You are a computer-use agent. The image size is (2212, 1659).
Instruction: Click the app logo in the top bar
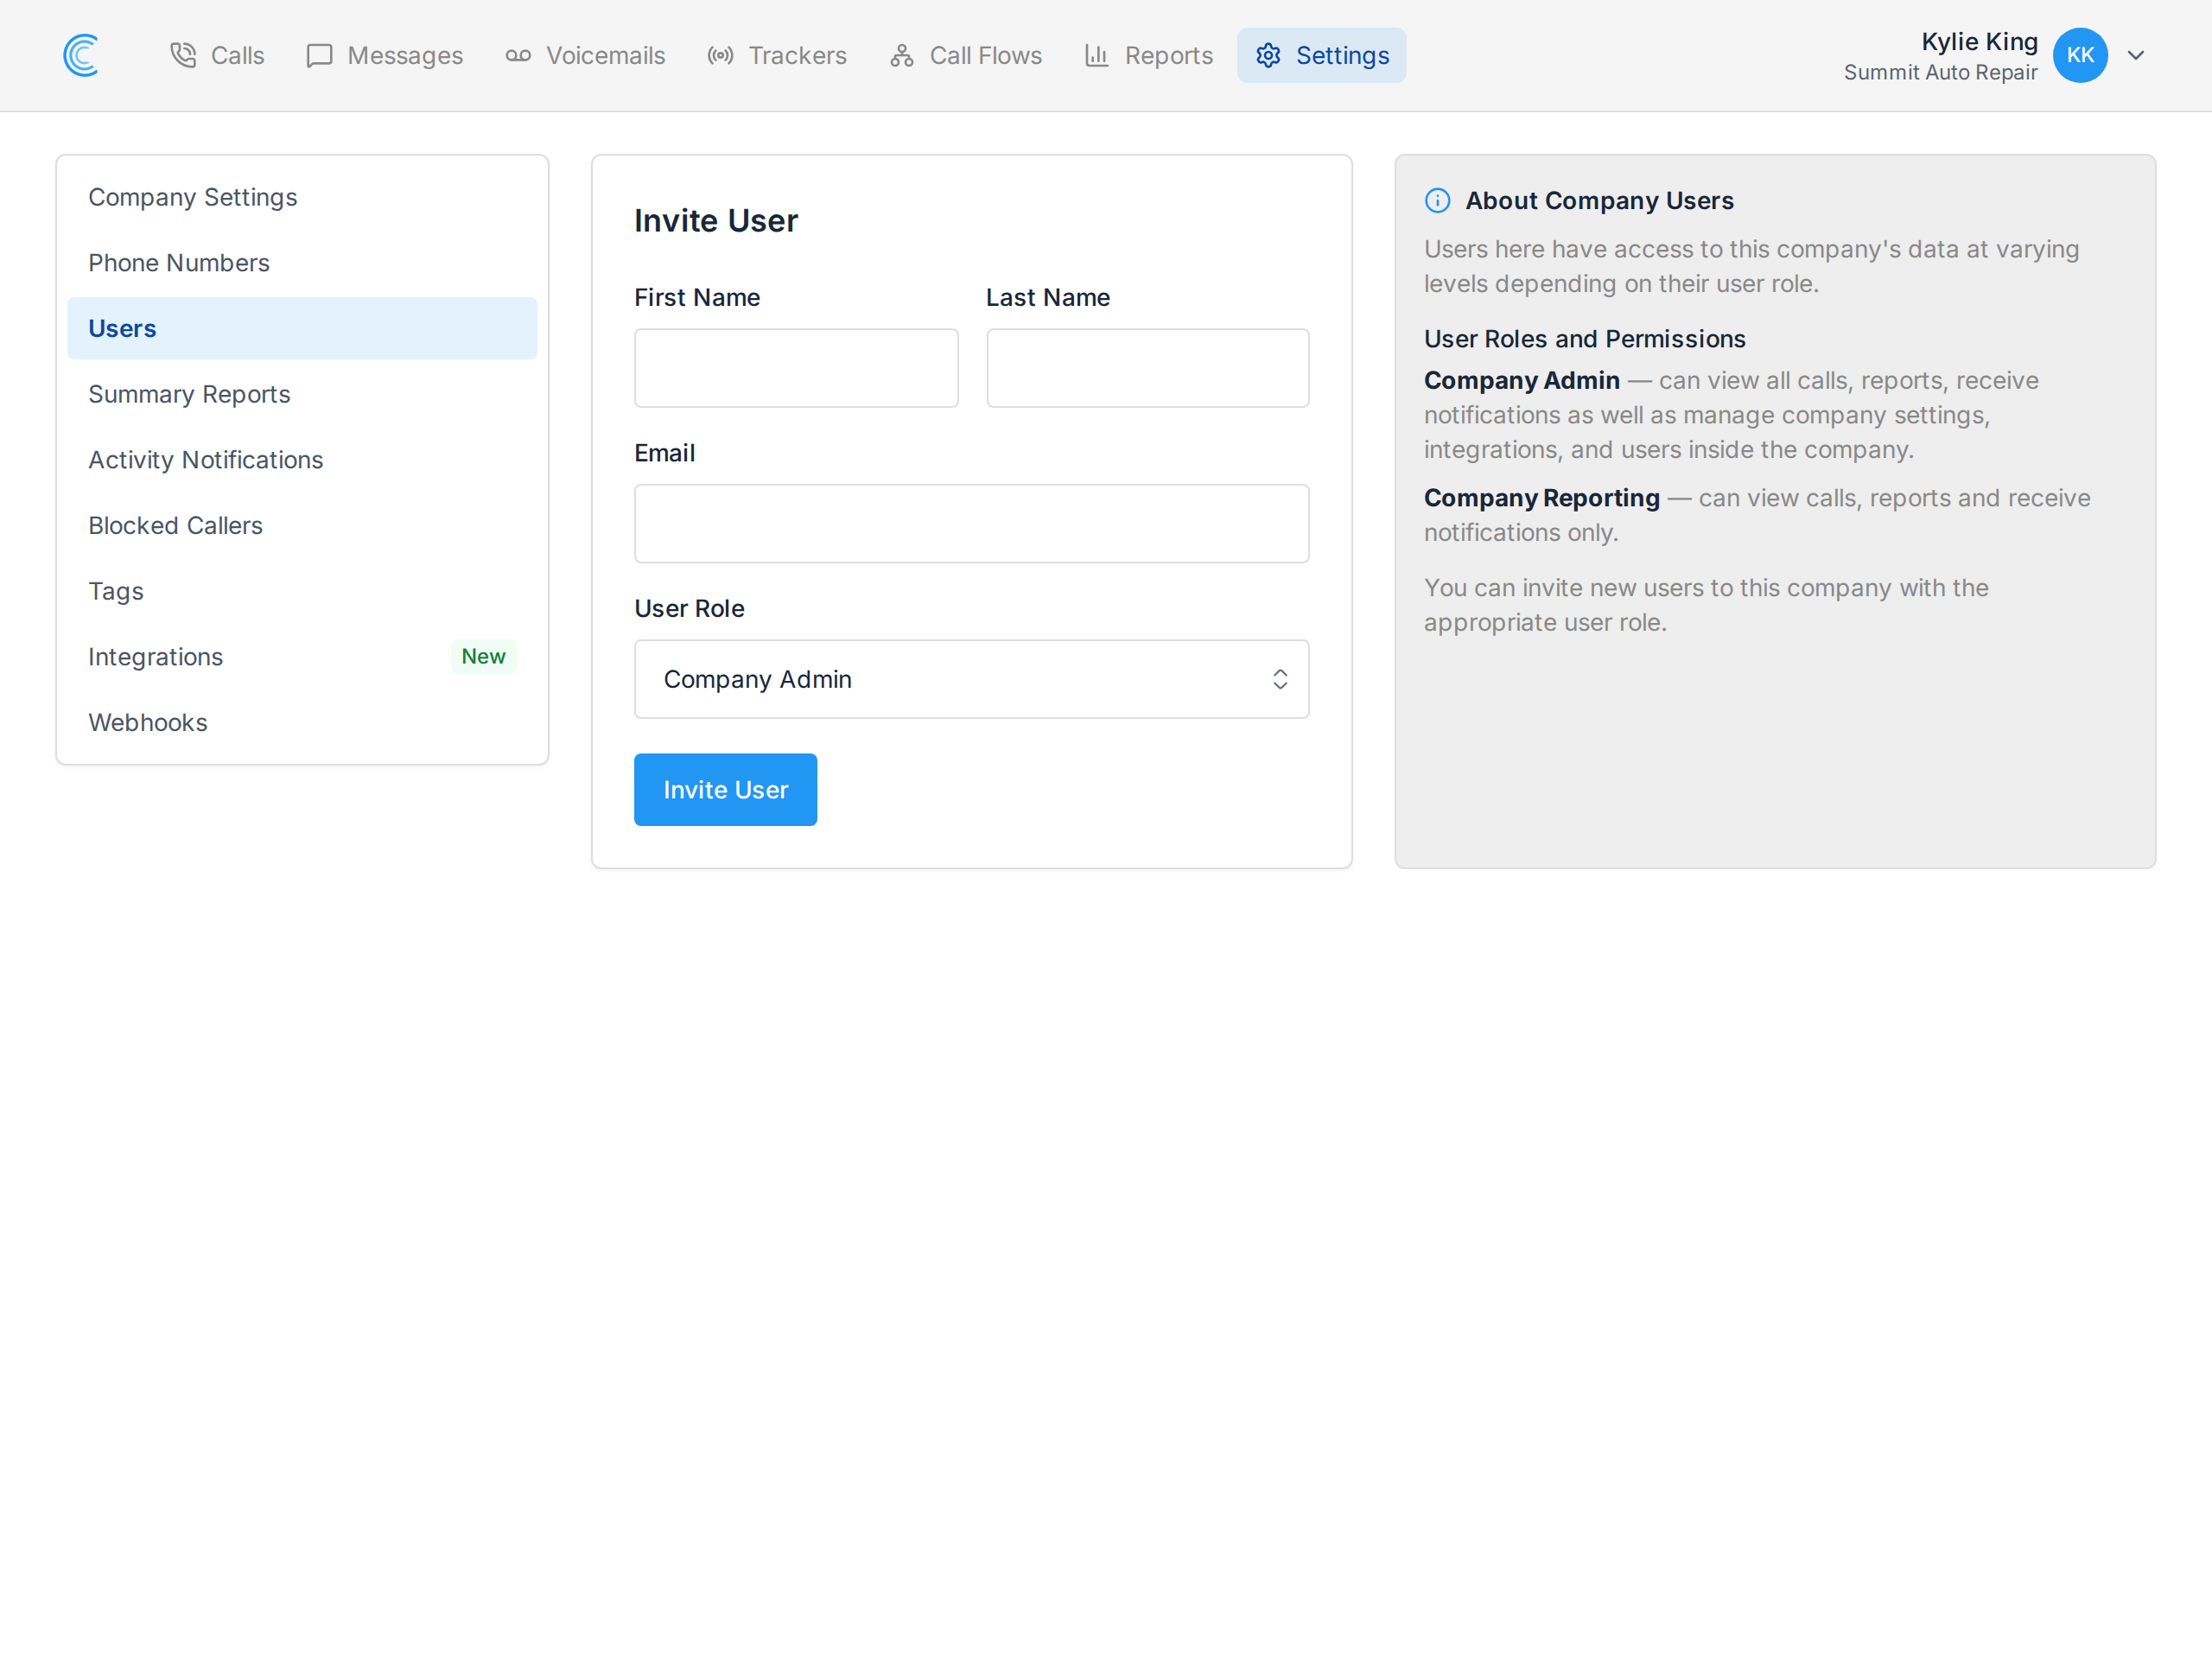tap(81, 55)
